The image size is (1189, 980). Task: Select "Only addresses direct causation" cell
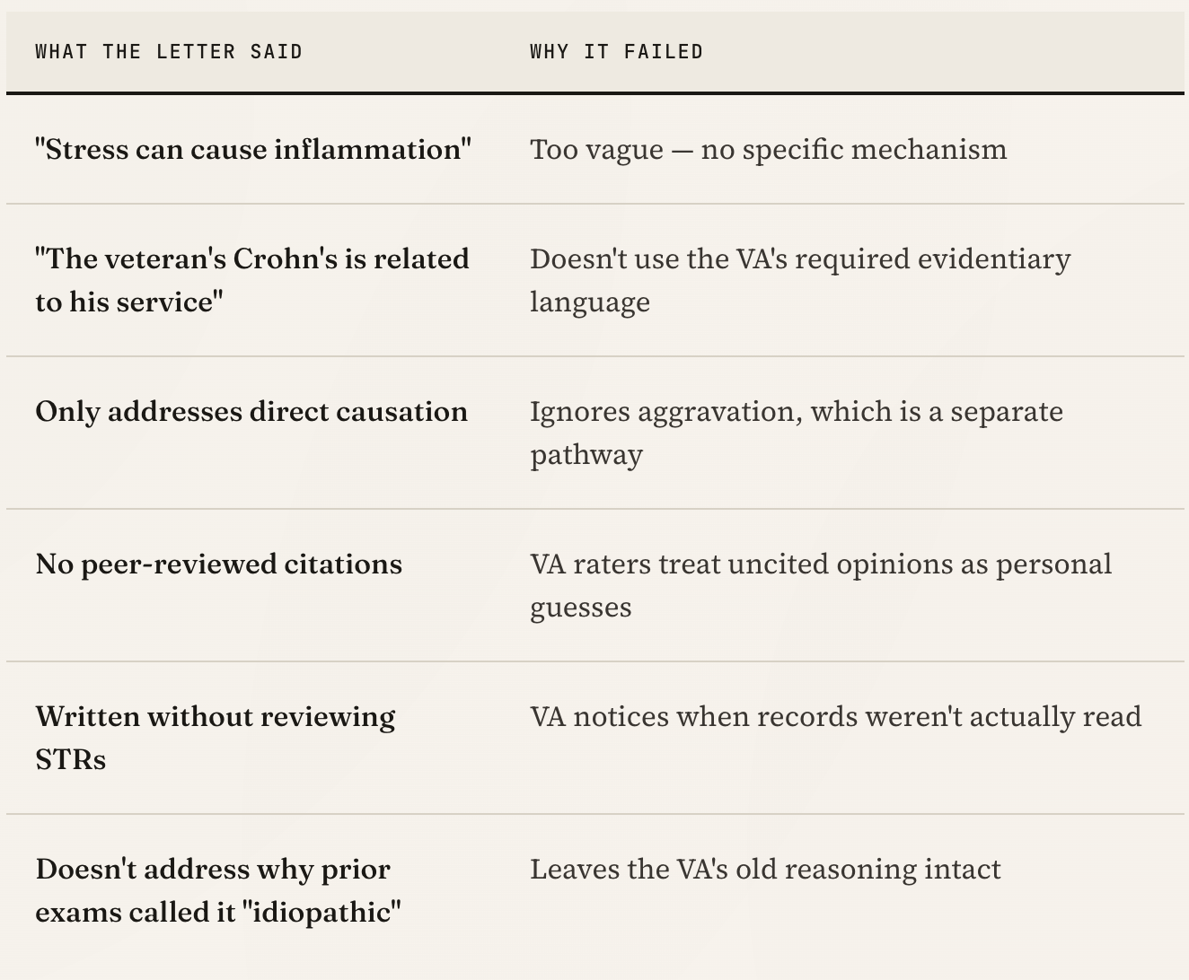pos(251,411)
